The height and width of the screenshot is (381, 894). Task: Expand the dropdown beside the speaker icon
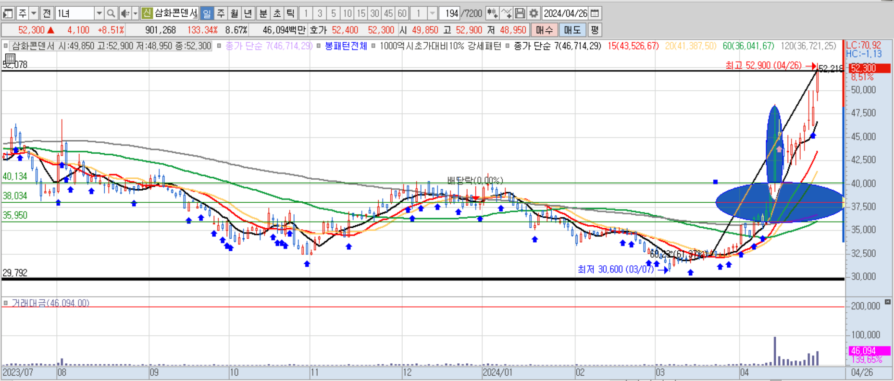[x=135, y=13]
